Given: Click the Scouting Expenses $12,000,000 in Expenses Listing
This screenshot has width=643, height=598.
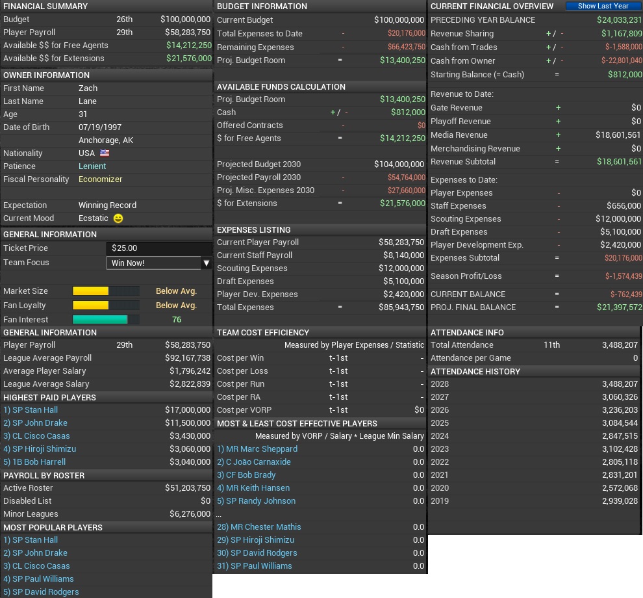Looking at the screenshot, I should click(401, 268).
